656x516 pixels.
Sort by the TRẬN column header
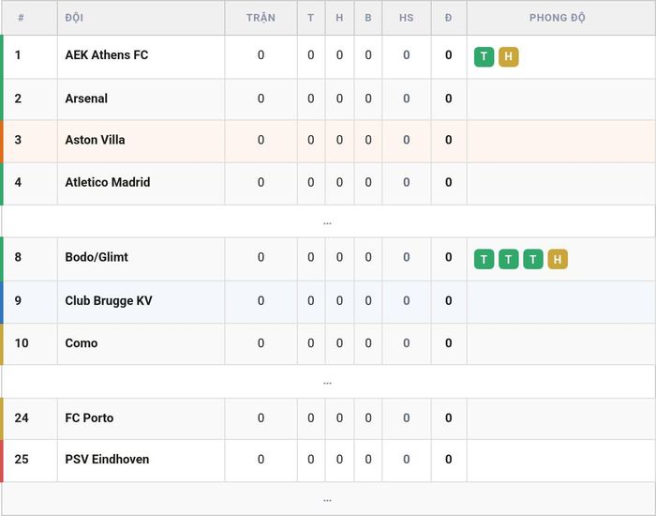(x=261, y=18)
